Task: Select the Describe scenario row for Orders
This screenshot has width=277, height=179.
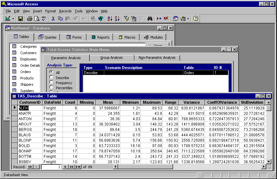Action: [155, 73]
